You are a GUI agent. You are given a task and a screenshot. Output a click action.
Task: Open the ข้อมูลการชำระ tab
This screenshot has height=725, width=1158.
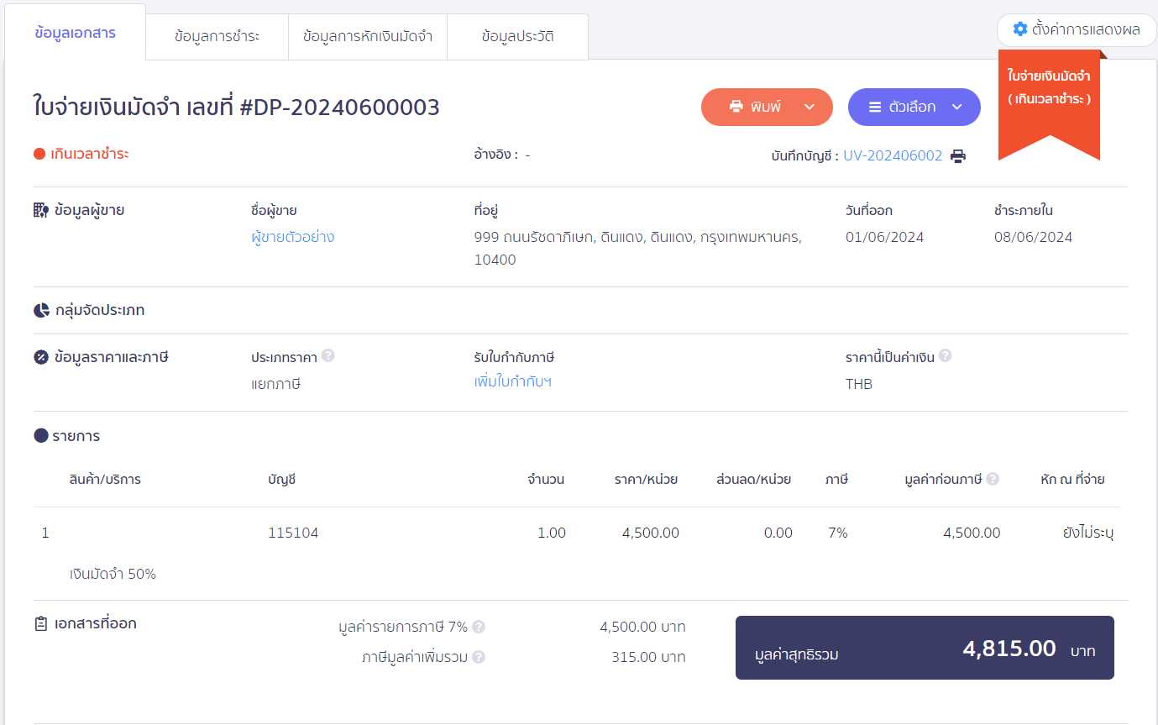tap(217, 37)
